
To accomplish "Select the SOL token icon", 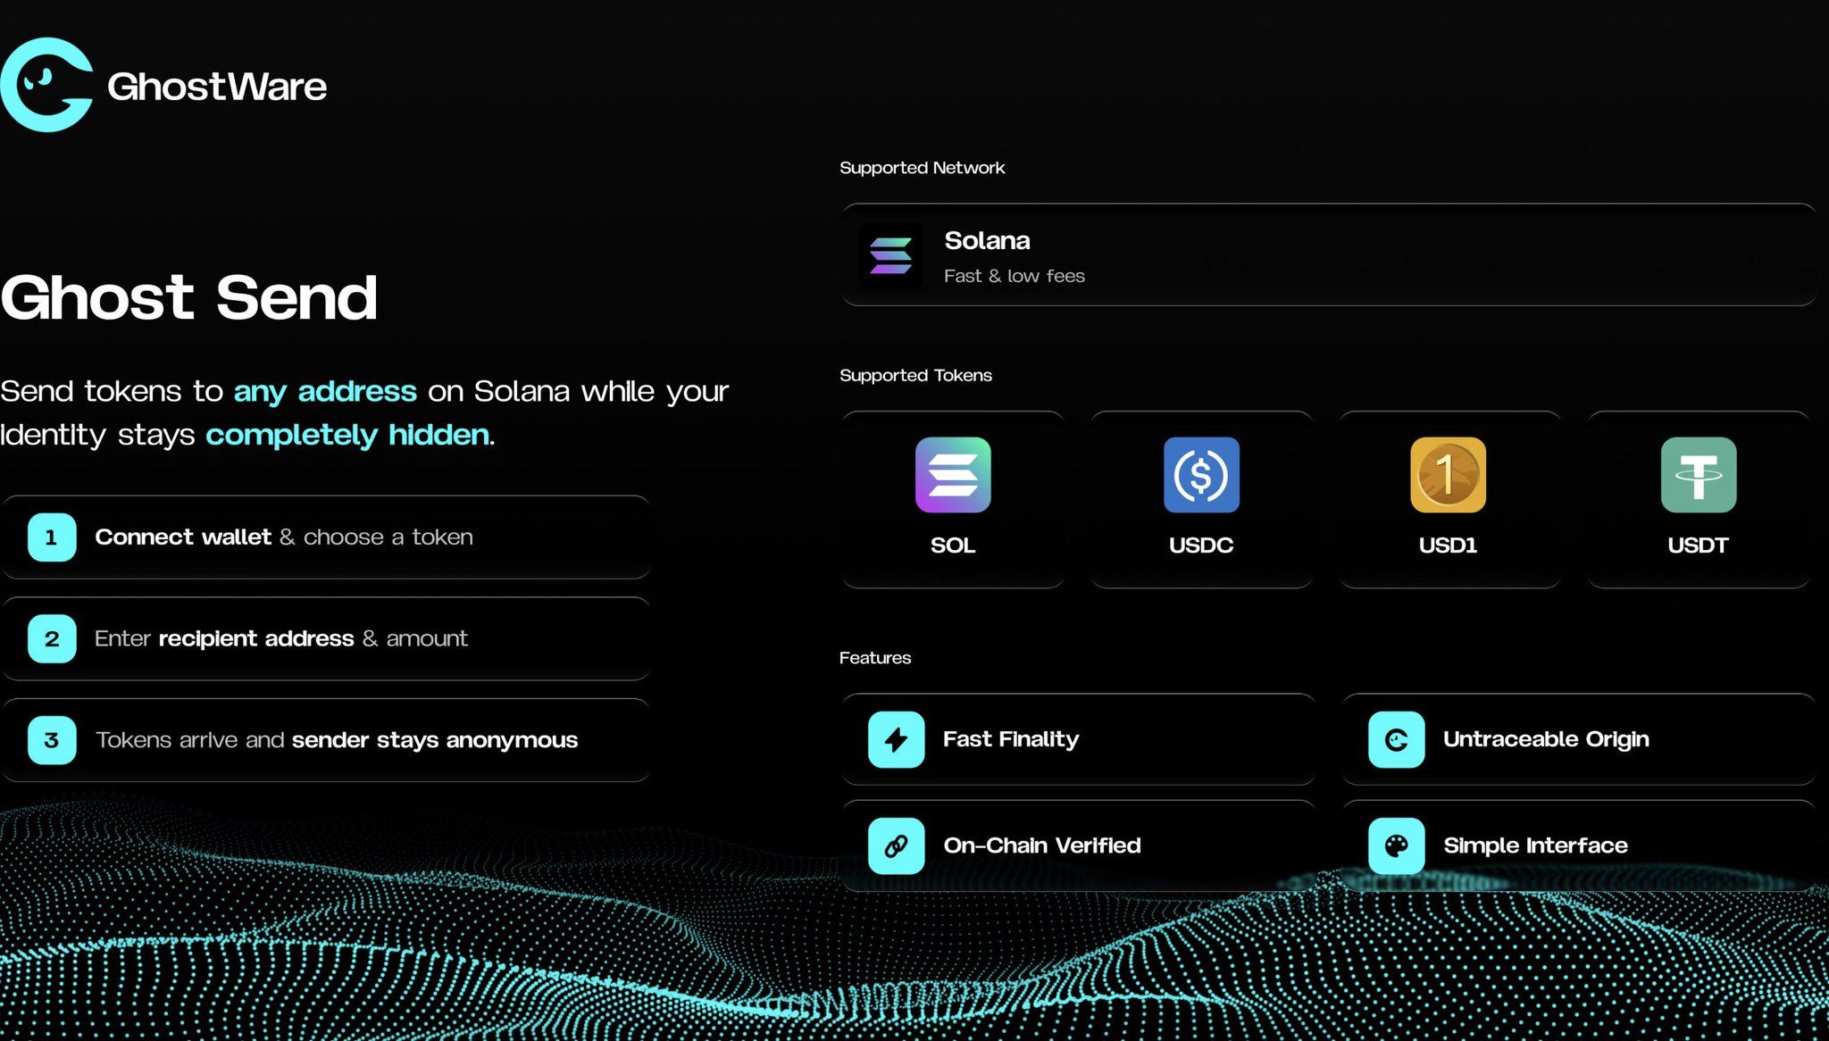I will (952, 475).
